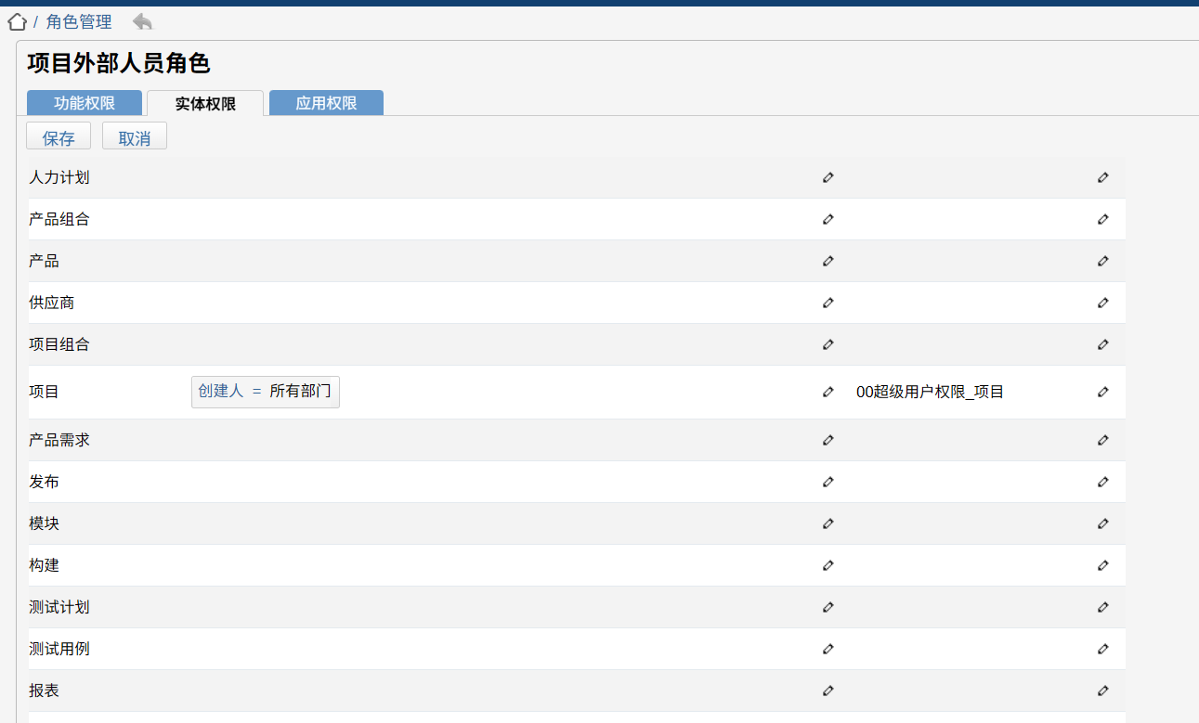This screenshot has height=723, width=1199.
Task: Edit first pencil icon in 供应商 row
Action: click(x=828, y=303)
